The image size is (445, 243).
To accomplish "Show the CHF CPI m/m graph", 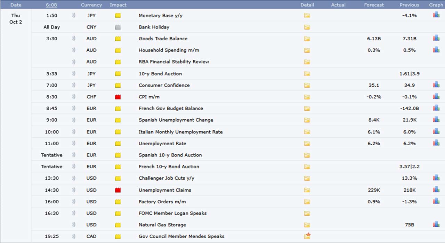I will pyautogui.click(x=436, y=96).
